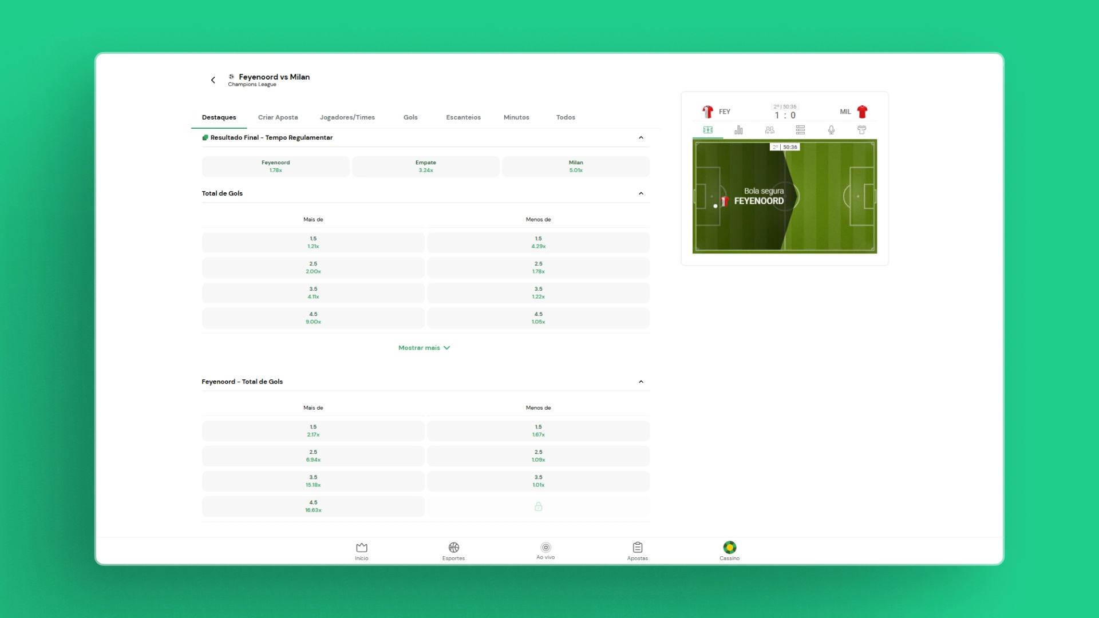Open the Todos tab
Image resolution: width=1099 pixels, height=618 pixels.
[566, 117]
